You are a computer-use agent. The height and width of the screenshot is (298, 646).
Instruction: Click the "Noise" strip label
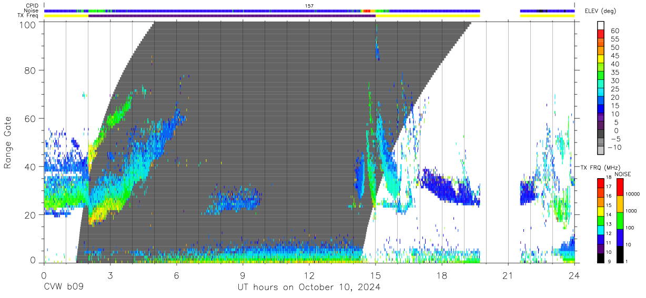[x=32, y=11]
